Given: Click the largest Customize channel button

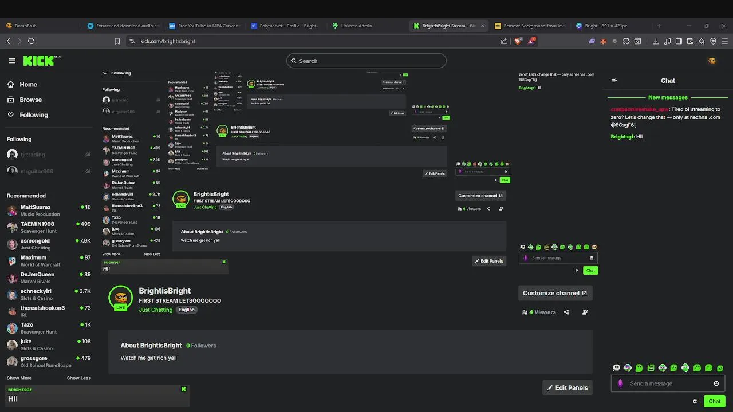Looking at the screenshot, I should [555, 293].
